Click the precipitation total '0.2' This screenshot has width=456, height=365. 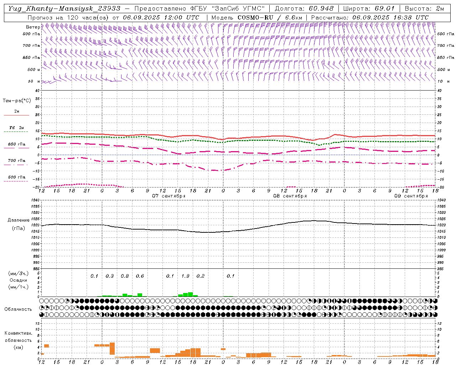click(x=201, y=276)
